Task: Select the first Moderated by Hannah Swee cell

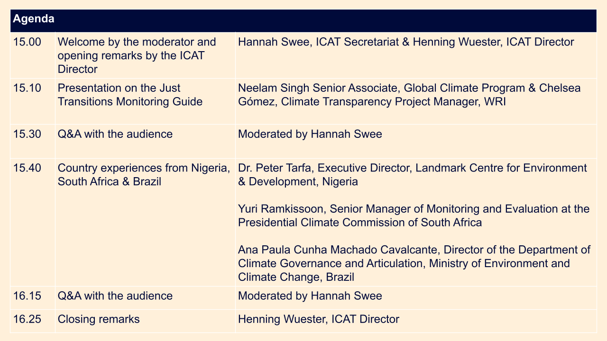Action: (x=416, y=141)
